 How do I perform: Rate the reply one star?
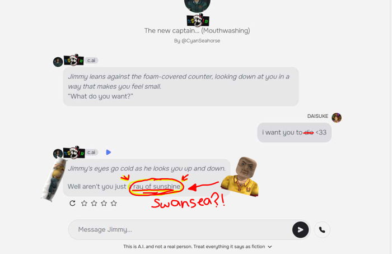(x=84, y=203)
